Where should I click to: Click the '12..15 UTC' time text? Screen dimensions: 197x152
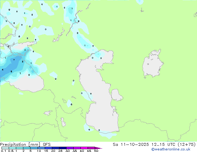coord(163,145)
